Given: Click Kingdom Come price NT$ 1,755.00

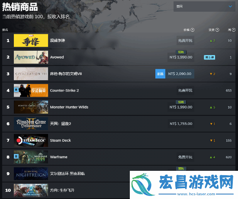Looking at the screenshot, I should coord(181,124).
